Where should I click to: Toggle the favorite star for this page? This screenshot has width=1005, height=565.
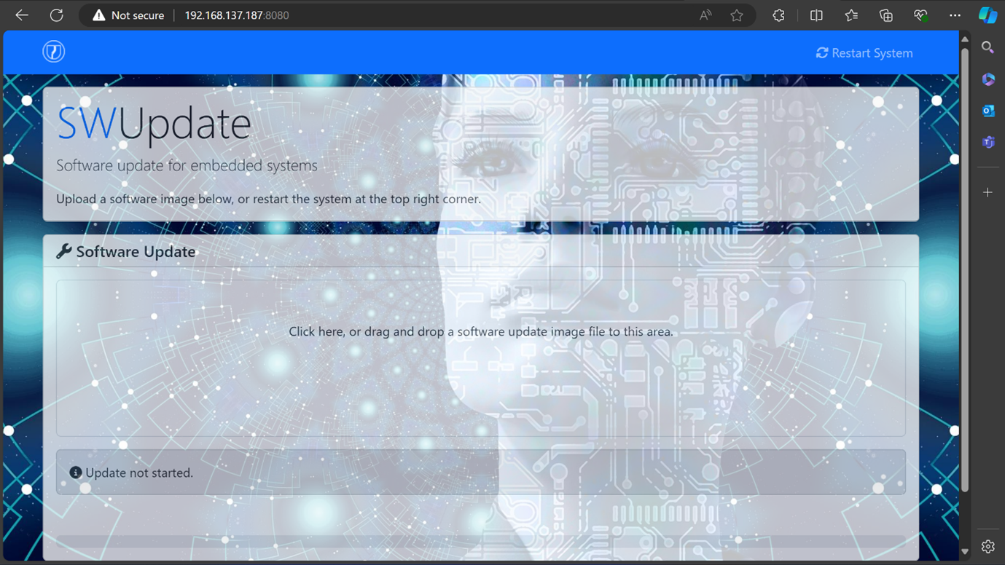737,15
